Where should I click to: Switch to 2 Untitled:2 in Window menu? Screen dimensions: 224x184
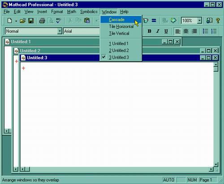coord(121,50)
